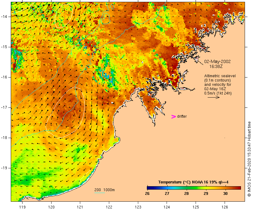Click the latitude axis label '-15'
Image resolution: width=253 pixels, height=210 pixels.
click(4, 47)
